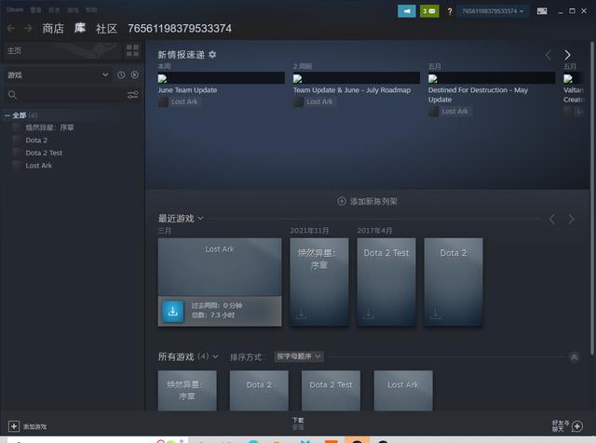This screenshot has width=596, height=443.
Task: Click the advanced filter sliders icon
Action: [x=133, y=95]
